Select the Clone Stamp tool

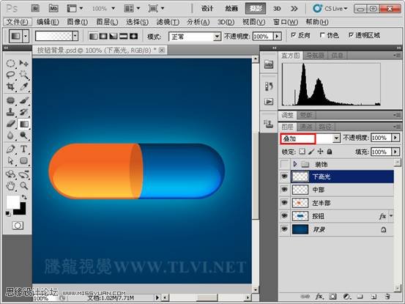pyautogui.click(x=10, y=111)
